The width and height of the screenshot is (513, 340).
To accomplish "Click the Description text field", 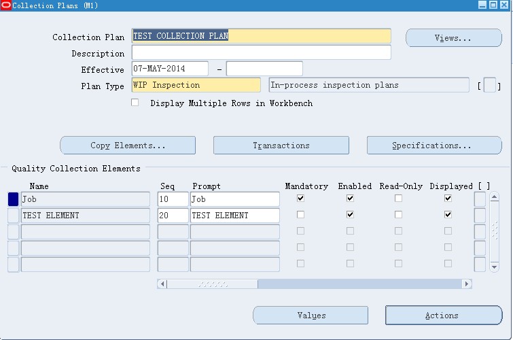I will pyautogui.click(x=261, y=53).
